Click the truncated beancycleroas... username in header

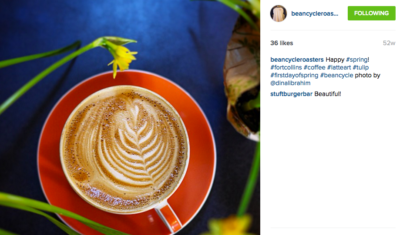(x=315, y=13)
